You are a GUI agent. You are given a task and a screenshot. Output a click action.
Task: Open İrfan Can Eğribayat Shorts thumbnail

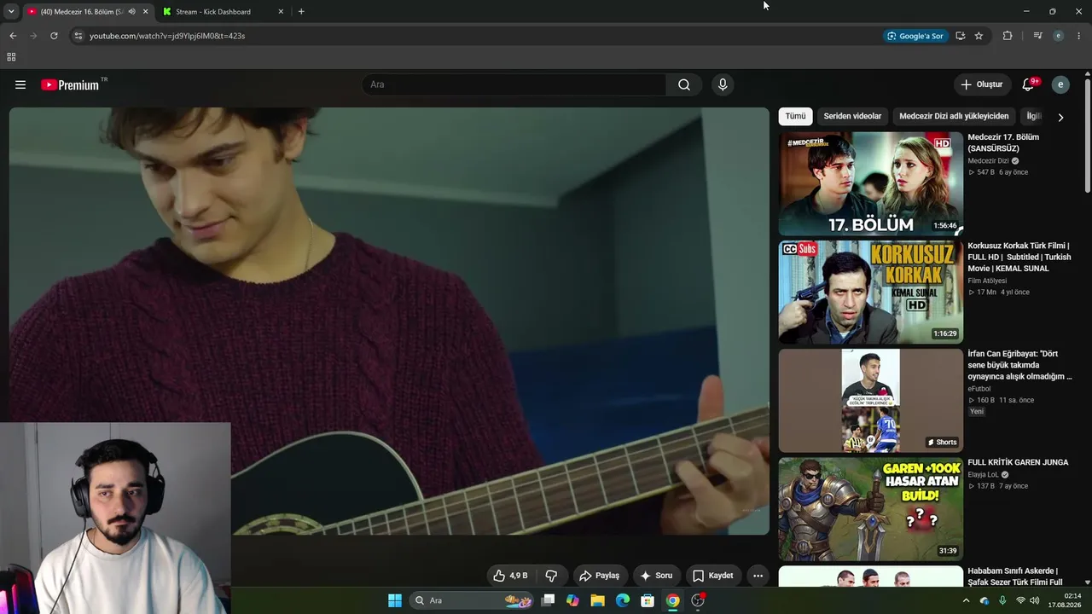click(x=870, y=400)
